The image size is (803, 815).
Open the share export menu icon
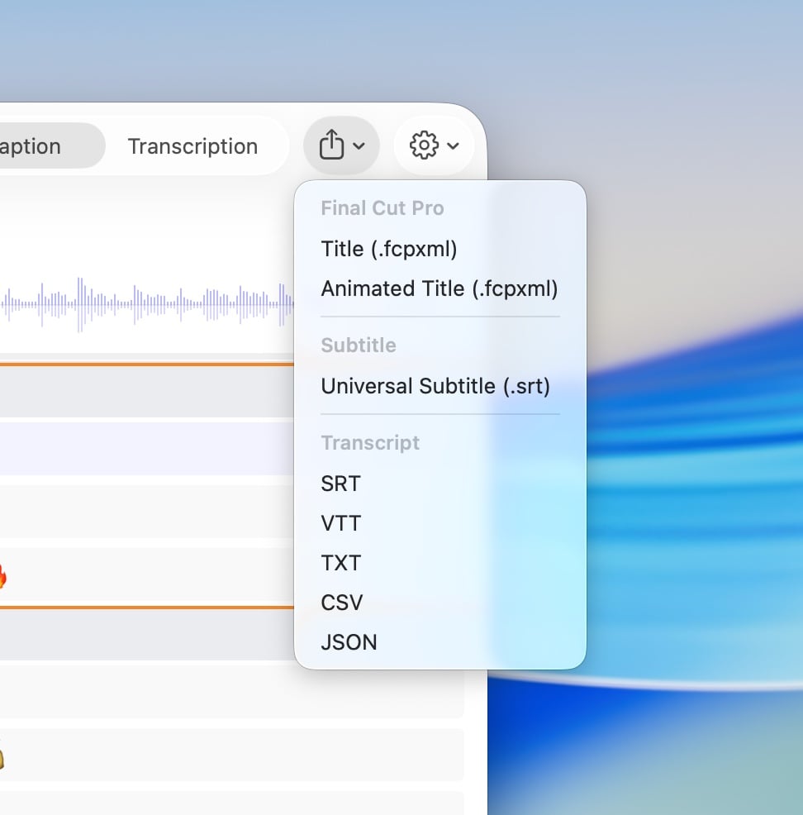click(331, 145)
